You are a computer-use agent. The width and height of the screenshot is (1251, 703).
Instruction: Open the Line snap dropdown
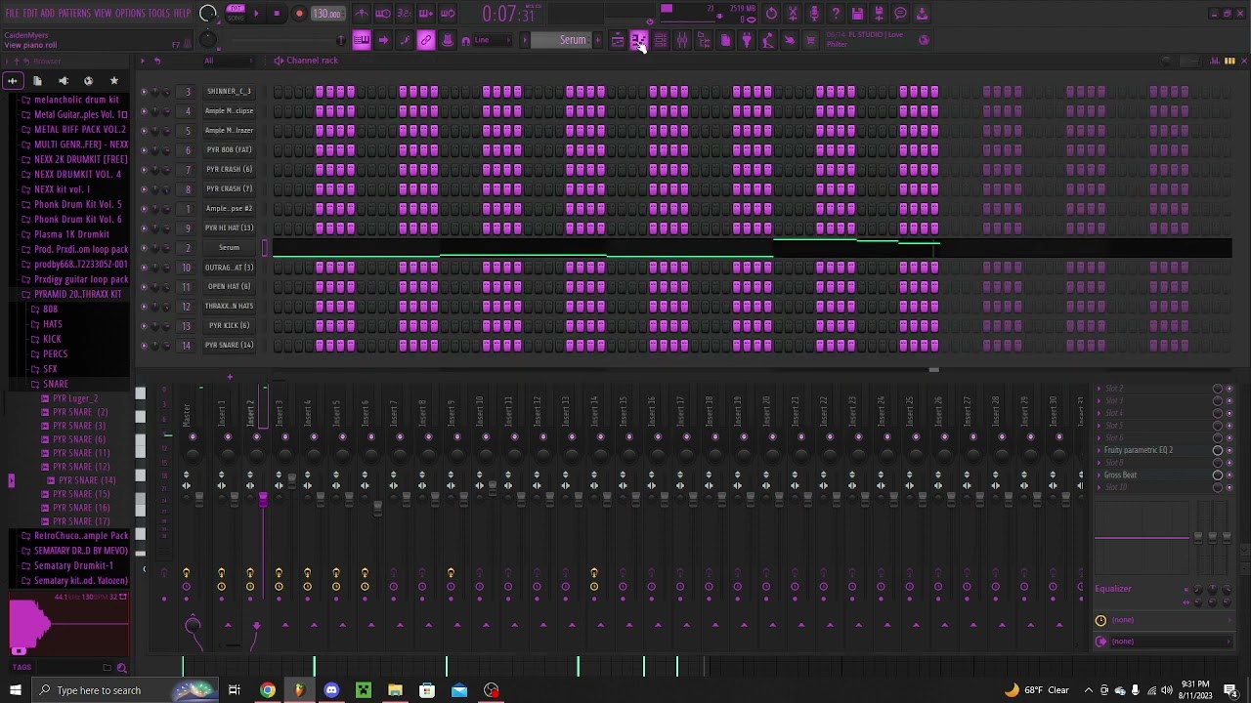point(494,40)
